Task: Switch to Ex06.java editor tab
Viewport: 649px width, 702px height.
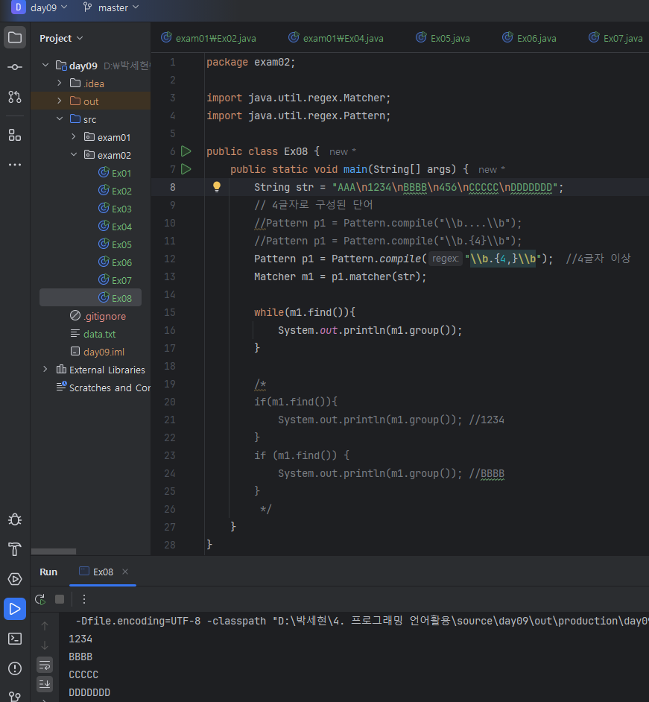Action: tap(529, 38)
